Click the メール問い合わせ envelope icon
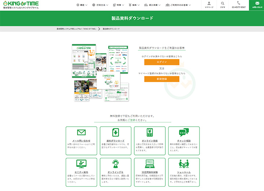Viewport: 264px width, 191px height. tap(81, 133)
